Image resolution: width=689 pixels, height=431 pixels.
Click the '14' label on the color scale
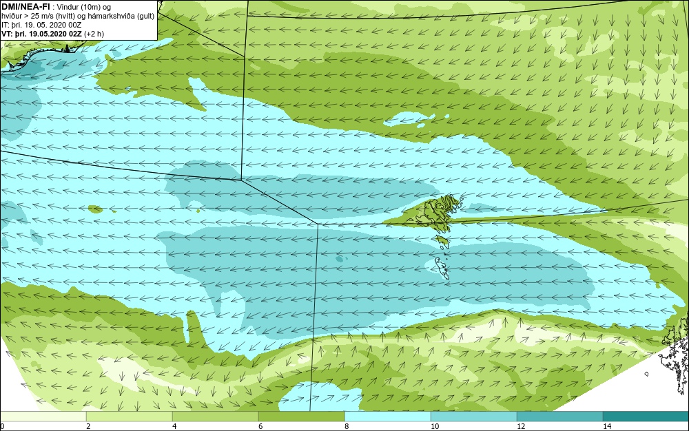pyautogui.click(x=607, y=426)
